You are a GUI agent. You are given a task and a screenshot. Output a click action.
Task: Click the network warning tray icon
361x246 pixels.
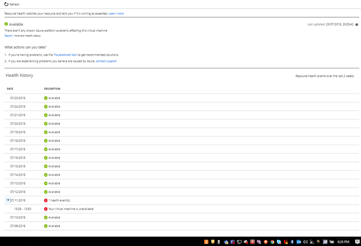tap(226, 242)
